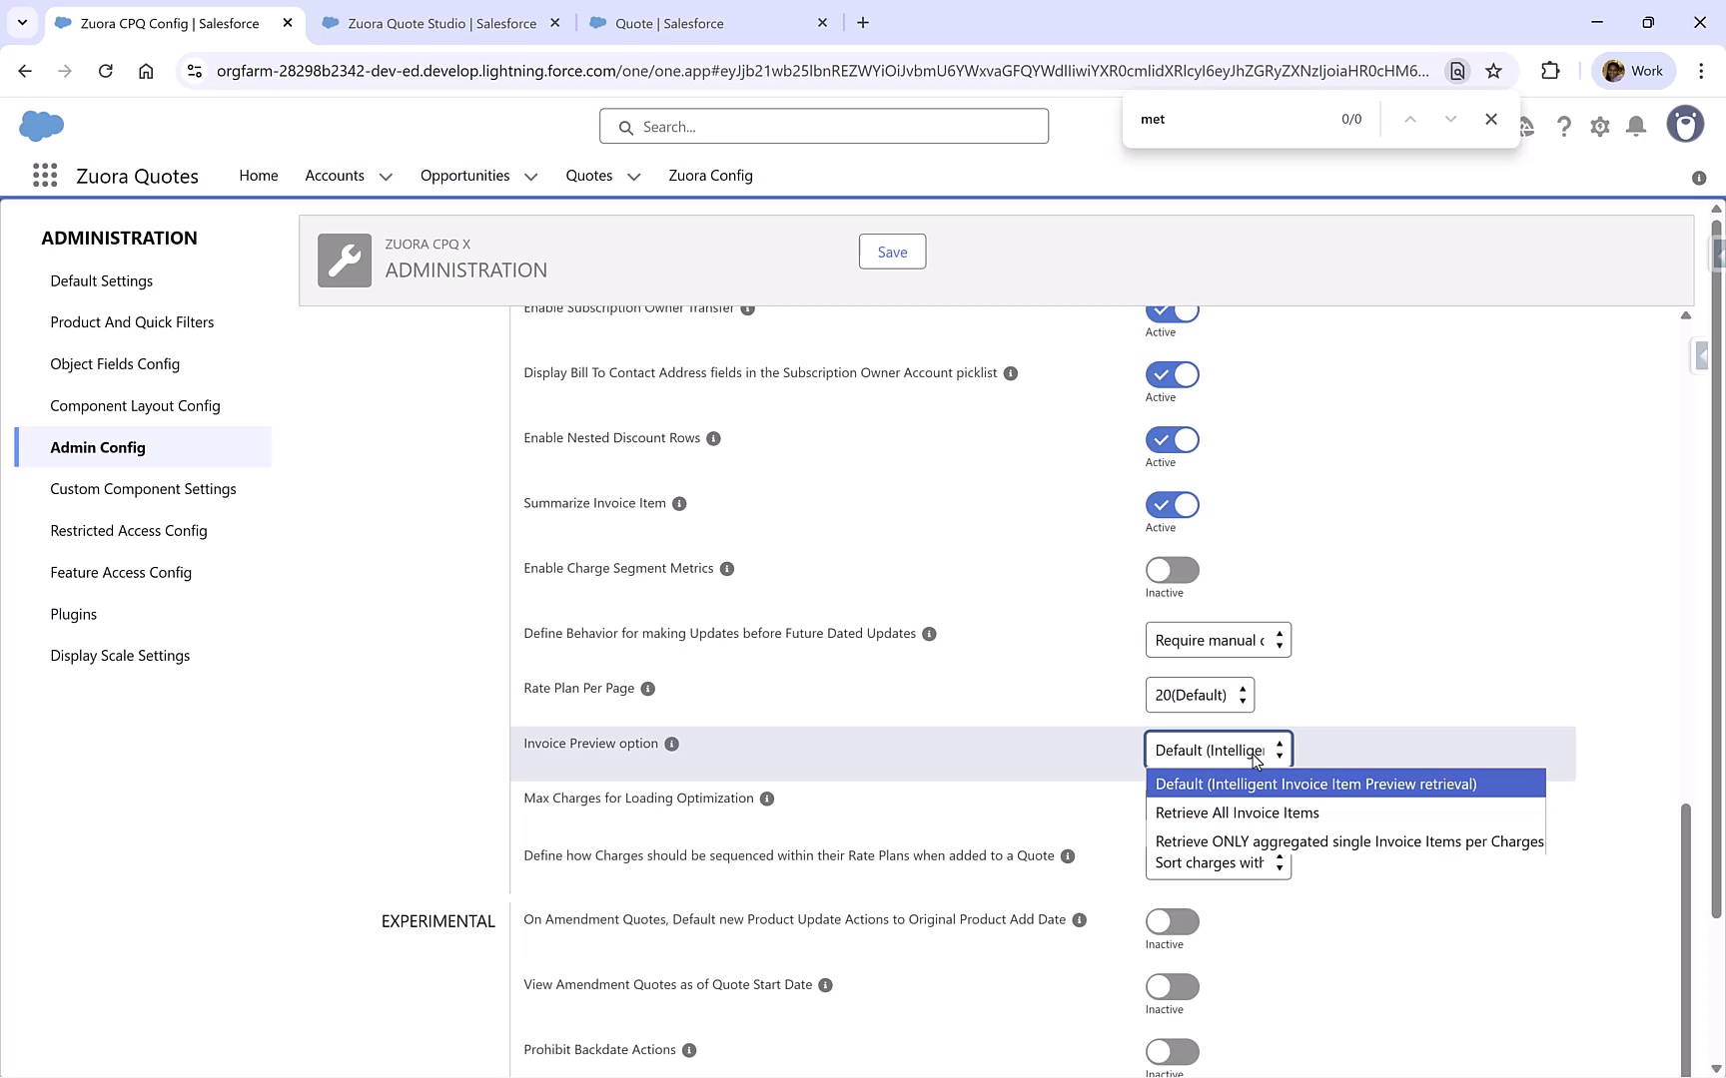1726x1078 pixels.
Task: Click inside the Search field
Action: tap(824, 126)
